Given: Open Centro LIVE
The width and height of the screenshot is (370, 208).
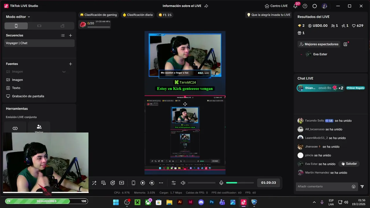Looking at the screenshot, I should click(276, 6).
